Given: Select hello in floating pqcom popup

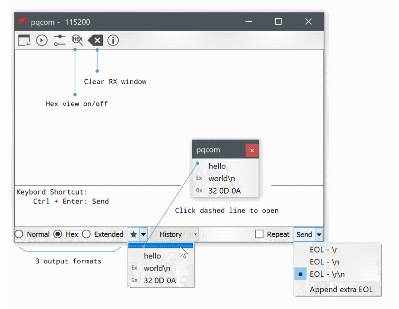Looking at the screenshot, I should [225, 166].
